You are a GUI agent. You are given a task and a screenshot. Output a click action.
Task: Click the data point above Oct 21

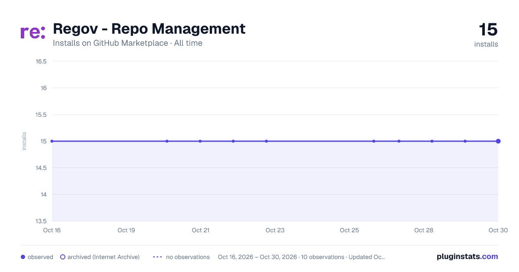(200, 141)
